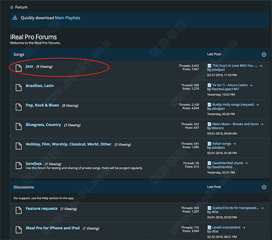272x240 pixels.
Task: Go to last post arrow for Yo Sin Ti
Action: pyautogui.click(x=251, y=85)
